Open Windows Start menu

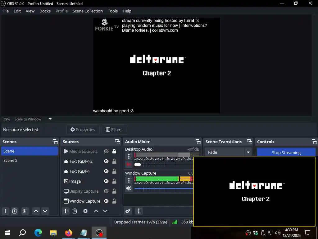7,233
